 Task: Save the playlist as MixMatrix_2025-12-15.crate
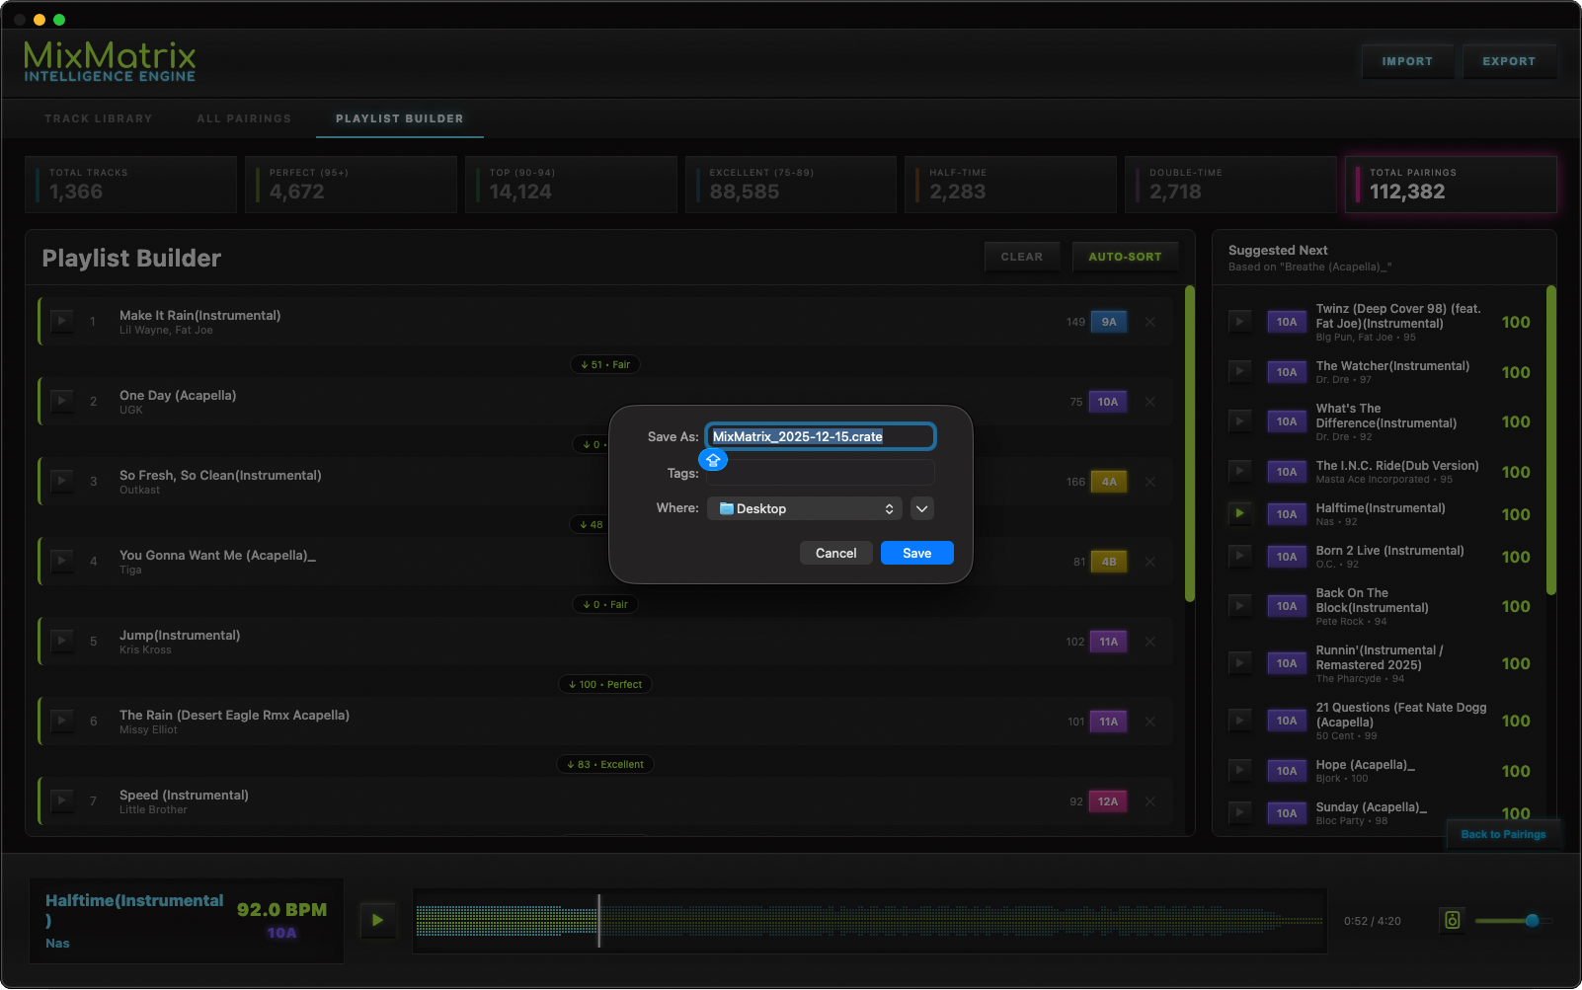pos(916,553)
